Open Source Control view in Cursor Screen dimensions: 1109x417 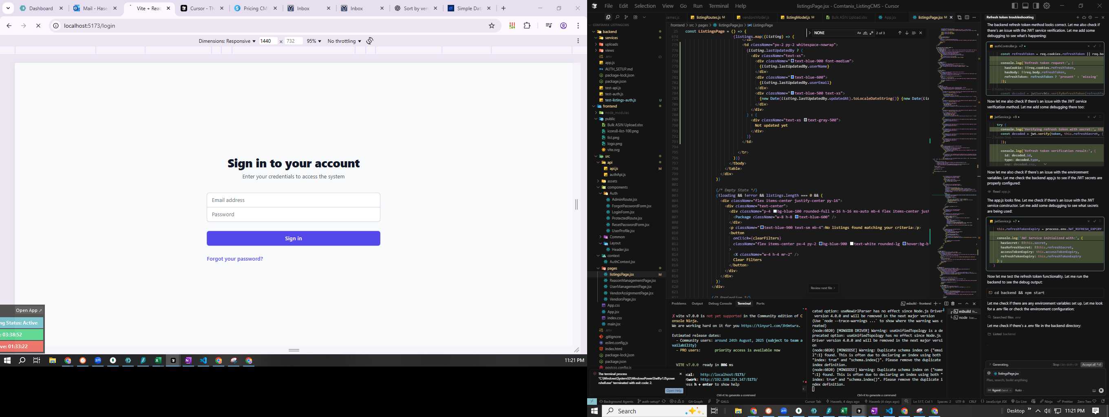pos(626,17)
